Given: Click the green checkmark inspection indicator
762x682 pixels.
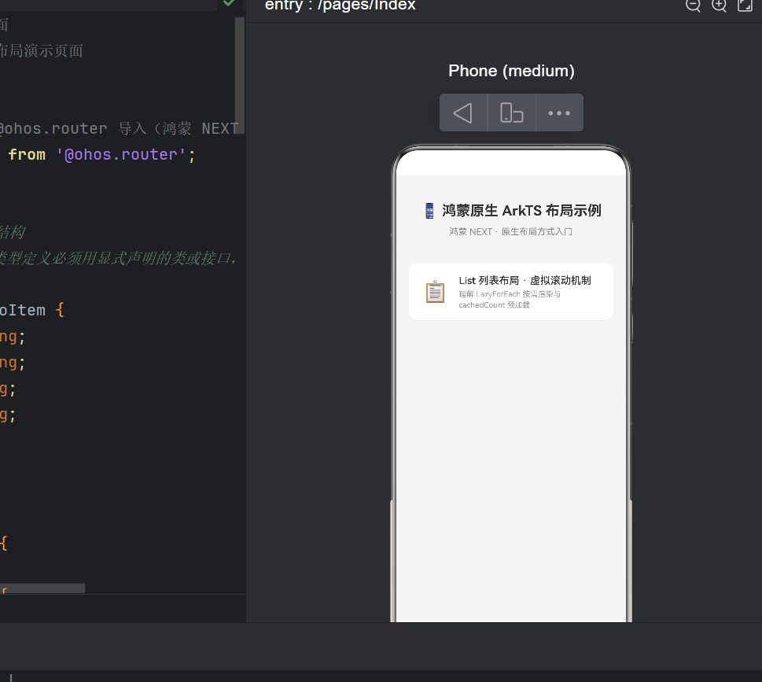Looking at the screenshot, I should pyautogui.click(x=228, y=3).
